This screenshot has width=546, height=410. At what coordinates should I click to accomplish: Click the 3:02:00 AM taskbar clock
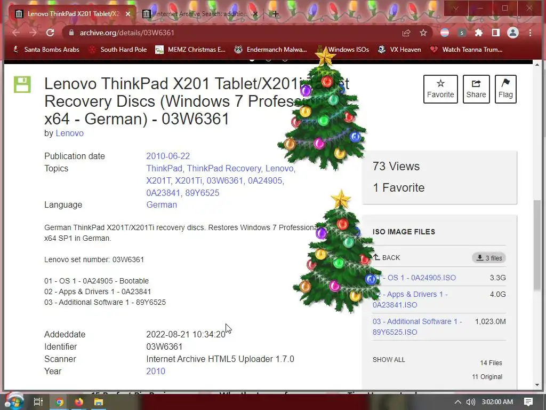[x=497, y=402]
